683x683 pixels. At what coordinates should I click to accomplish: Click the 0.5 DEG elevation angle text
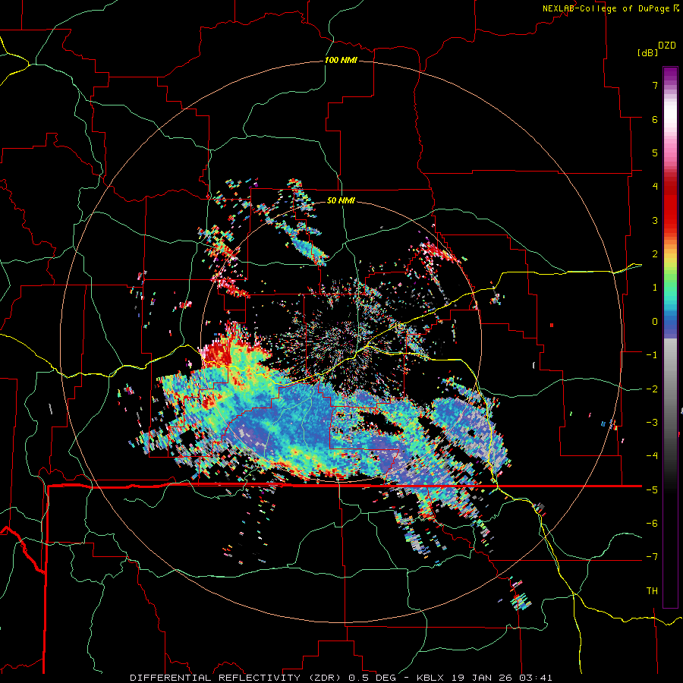(x=373, y=678)
